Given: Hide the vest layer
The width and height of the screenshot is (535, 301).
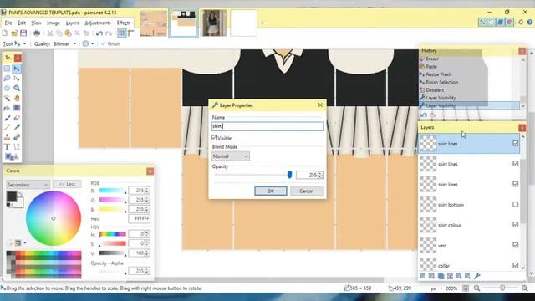Looking at the screenshot, I should 515,245.
